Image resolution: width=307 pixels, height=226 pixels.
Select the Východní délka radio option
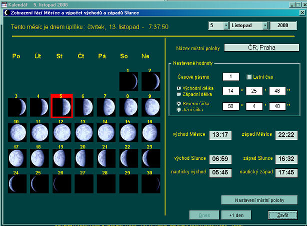[x=179, y=88]
